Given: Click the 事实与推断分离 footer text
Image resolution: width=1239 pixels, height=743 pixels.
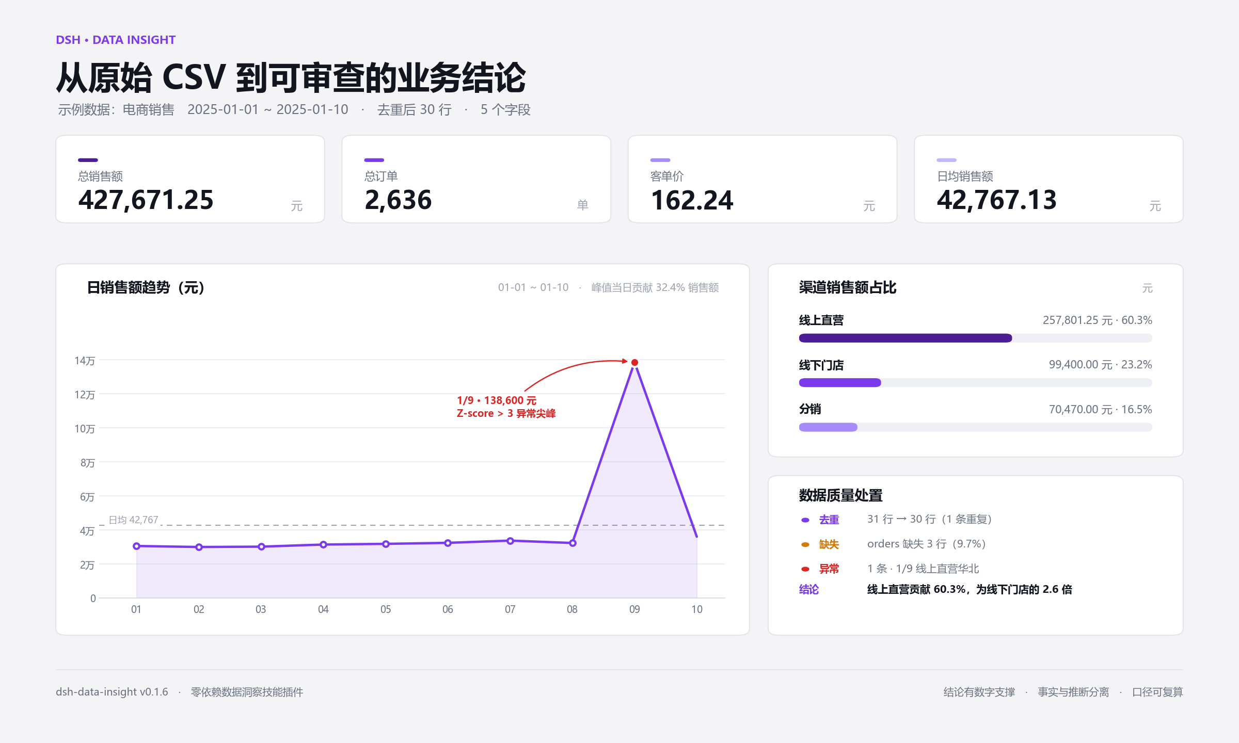Looking at the screenshot, I should point(1073,692).
